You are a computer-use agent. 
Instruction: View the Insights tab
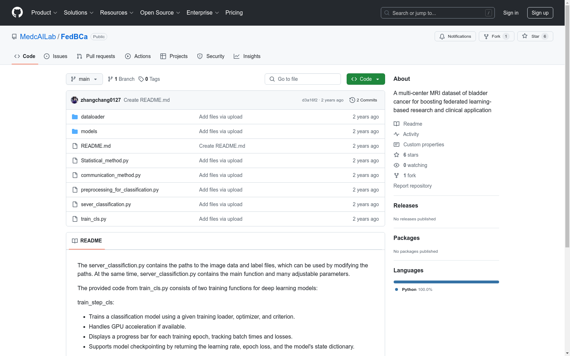click(247, 56)
